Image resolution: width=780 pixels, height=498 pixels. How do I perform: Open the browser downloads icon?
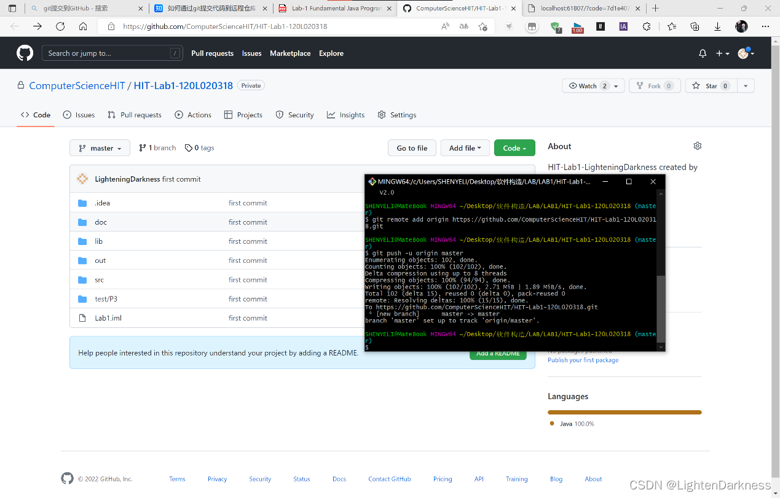(x=717, y=26)
